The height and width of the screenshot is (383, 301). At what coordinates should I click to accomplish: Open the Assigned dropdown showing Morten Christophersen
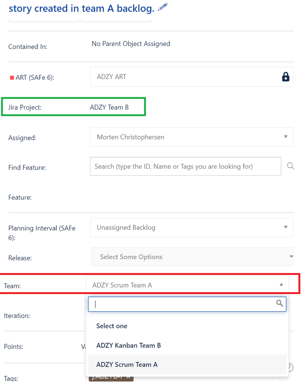pos(192,137)
